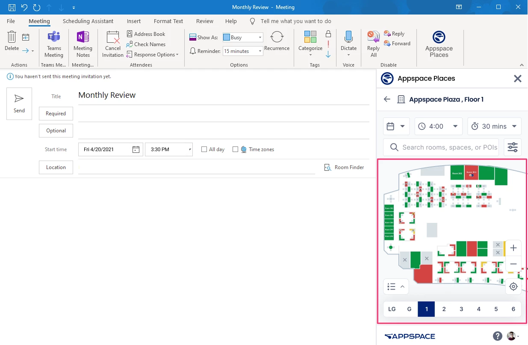Open the calendar picker next to start date
This screenshot has width=528, height=345.
pyautogui.click(x=136, y=149)
